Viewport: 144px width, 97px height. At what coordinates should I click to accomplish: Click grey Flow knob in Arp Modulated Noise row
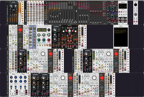click(x=51, y=63)
